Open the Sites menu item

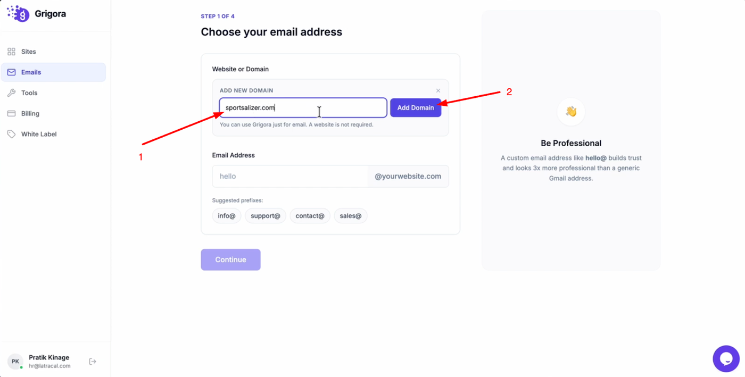29,52
